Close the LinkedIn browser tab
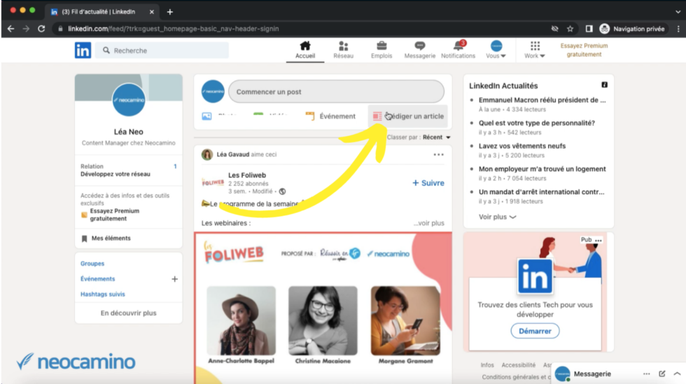 tap(152, 12)
